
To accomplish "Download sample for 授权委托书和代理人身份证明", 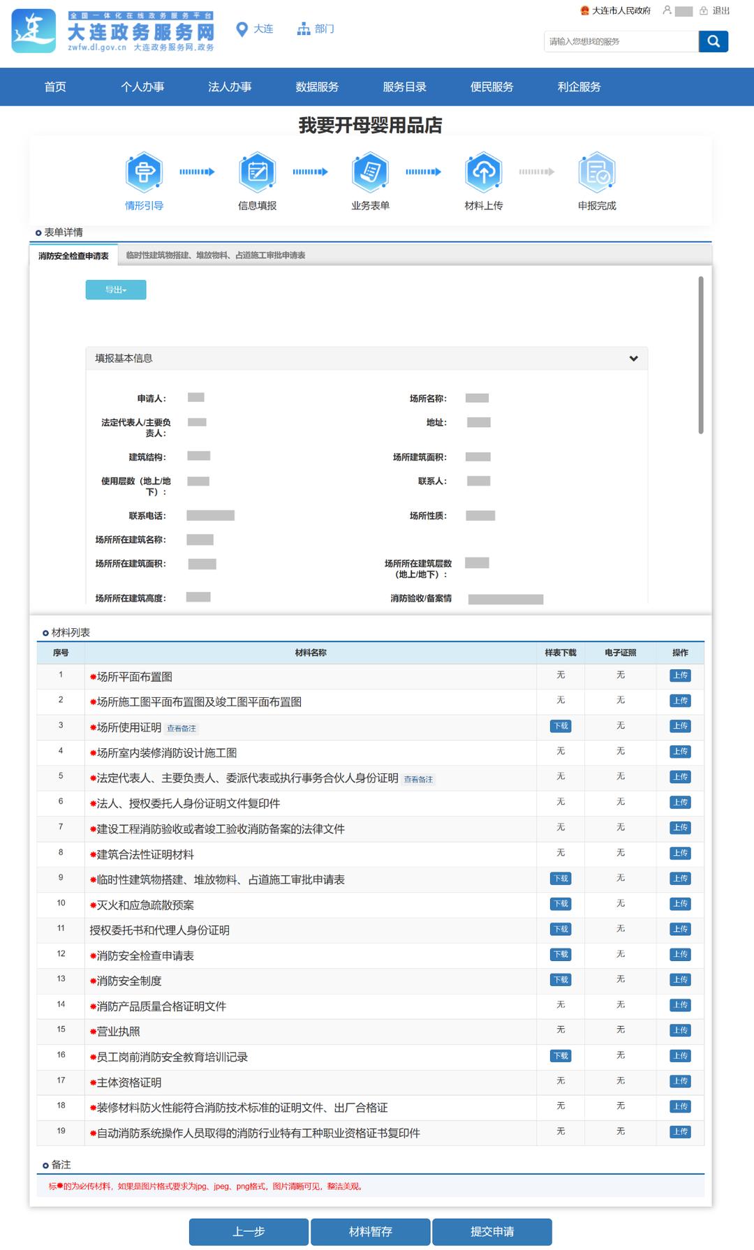I will (561, 929).
